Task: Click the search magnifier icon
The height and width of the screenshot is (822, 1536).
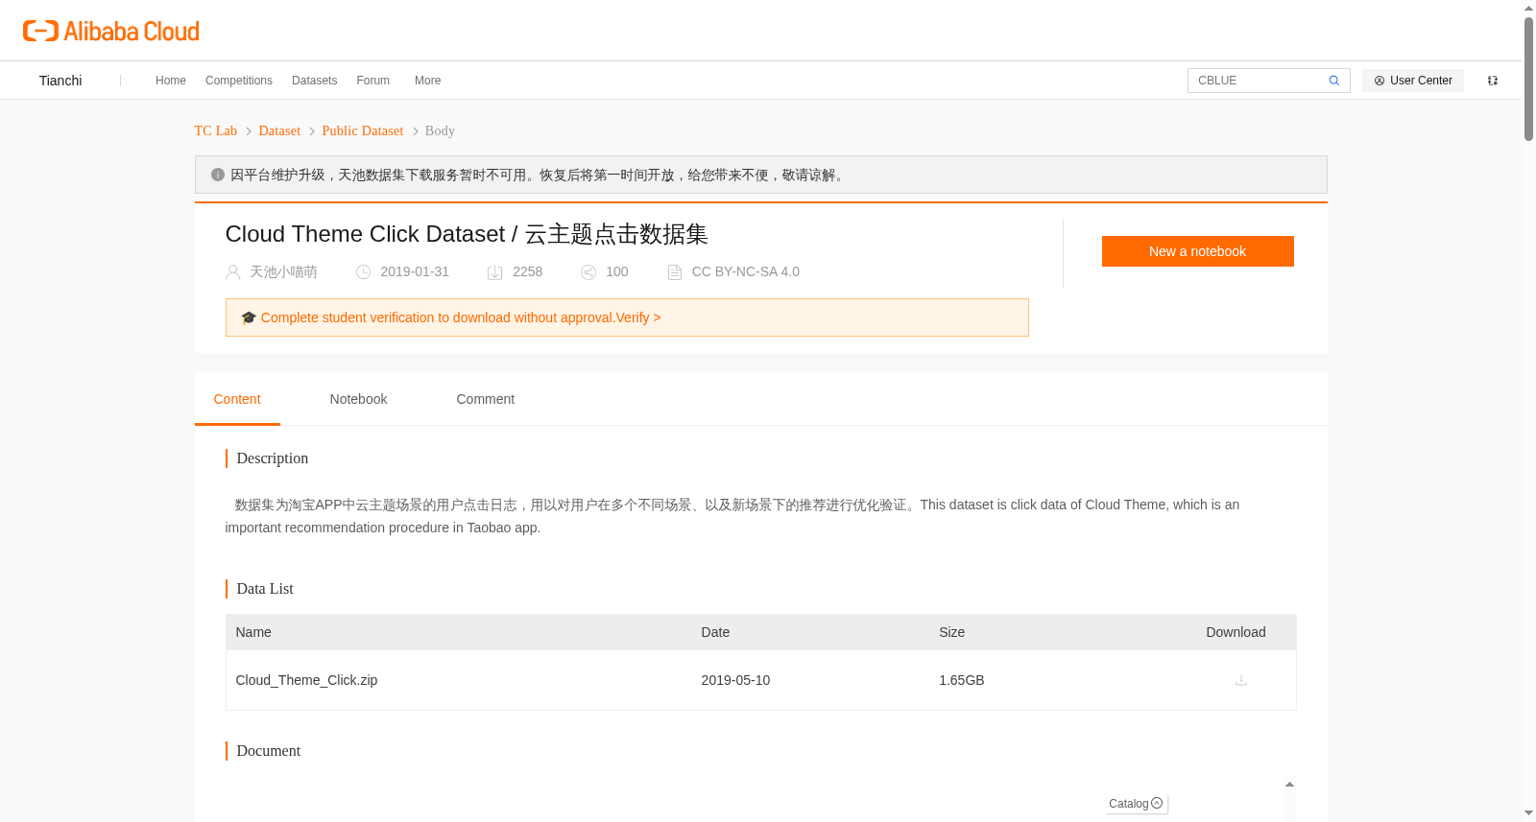Action: click(1333, 81)
